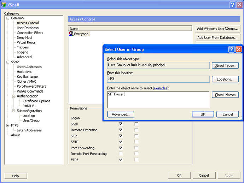The width and height of the screenshot is (244, 183).
Task: Click the Advanced button in the dialog
Action: pos(121,114)
